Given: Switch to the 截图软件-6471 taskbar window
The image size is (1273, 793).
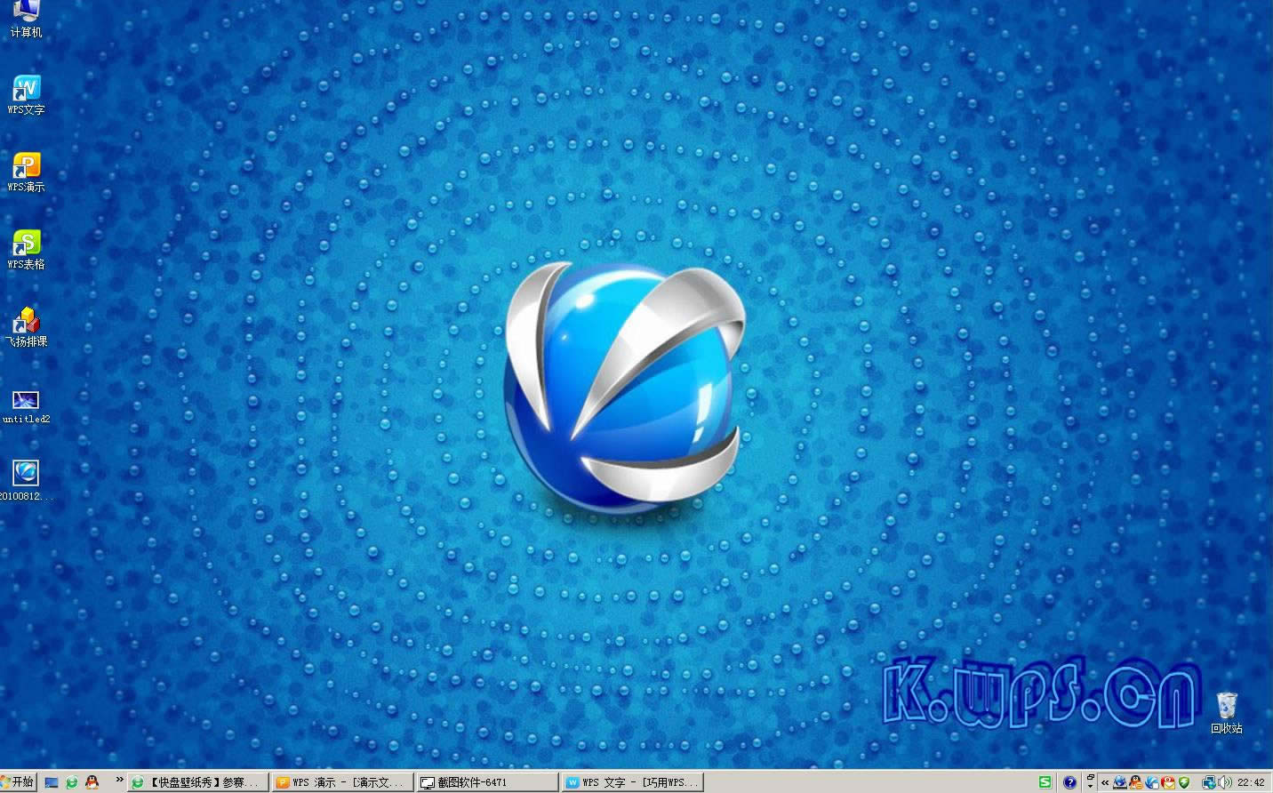Looking at the screenshot, I should pyautogui.click(x=487, y=782).
